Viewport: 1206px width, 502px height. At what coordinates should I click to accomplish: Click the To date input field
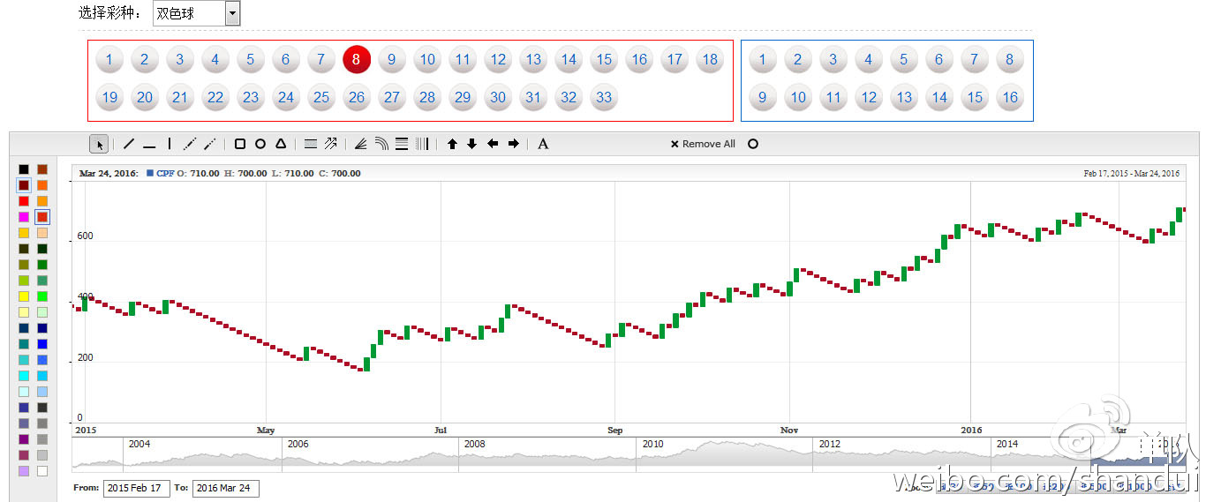(225, 488)
